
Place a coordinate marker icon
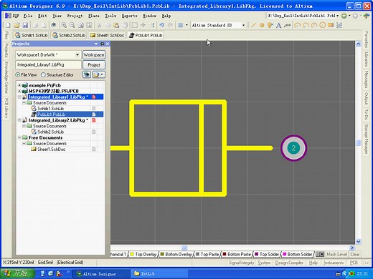[287, 25]
